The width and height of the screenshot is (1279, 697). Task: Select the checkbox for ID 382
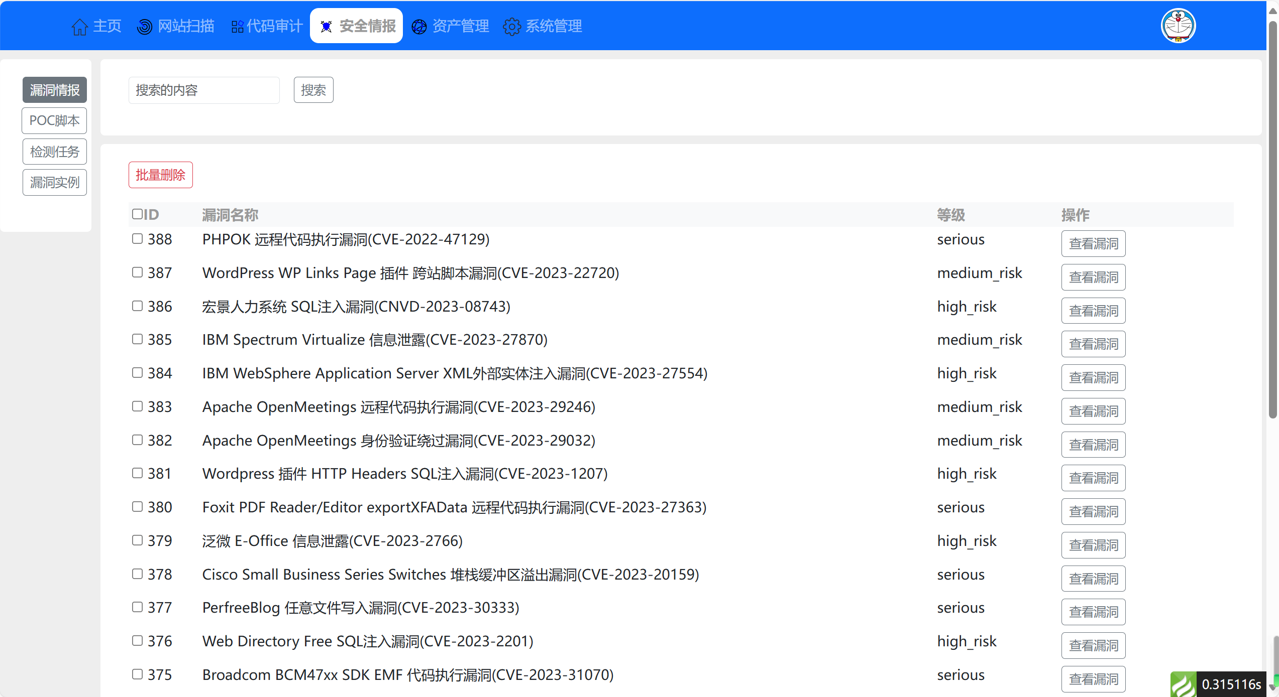click(x=137, y=440)
